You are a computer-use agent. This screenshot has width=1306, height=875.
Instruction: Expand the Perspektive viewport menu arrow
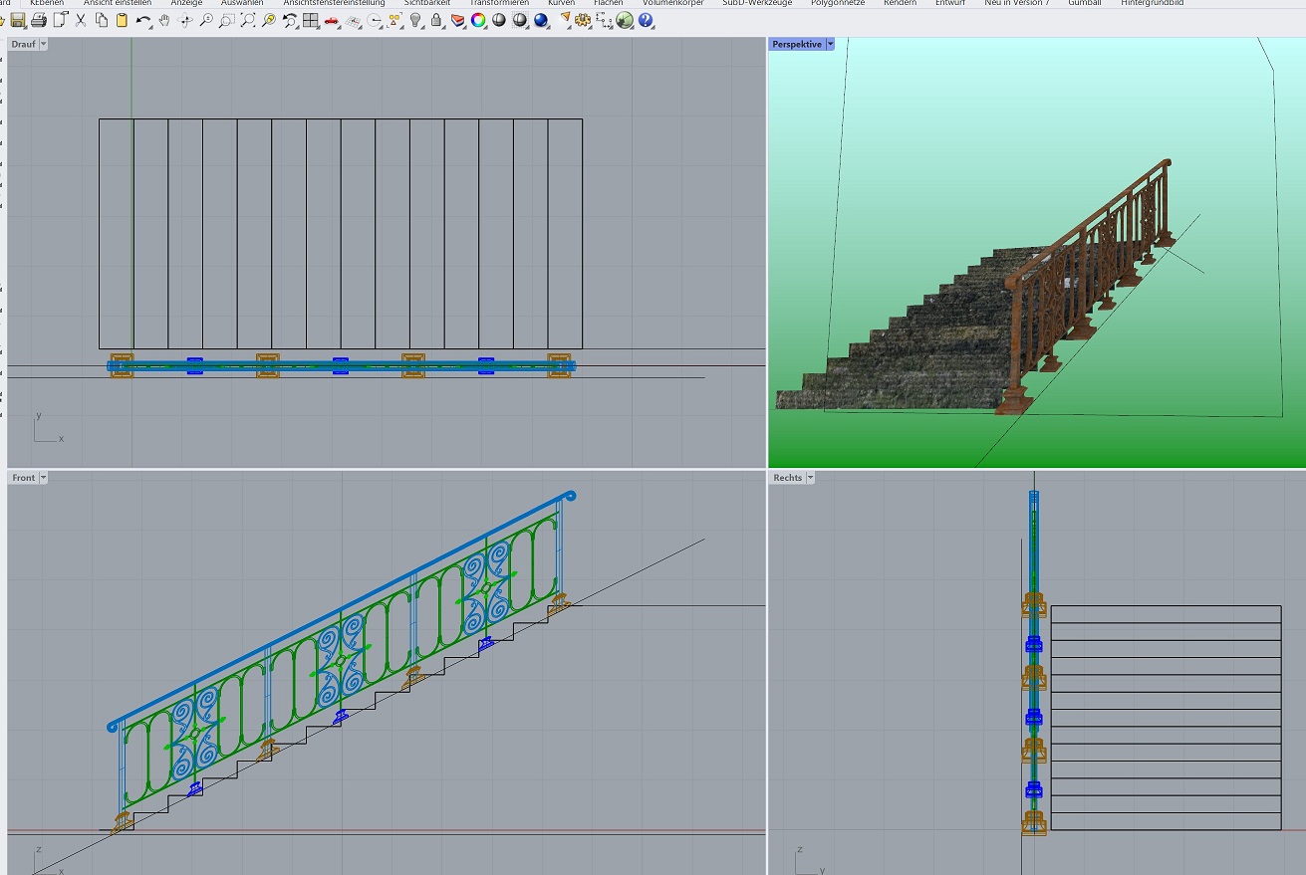pyautogui.click(x=830, y=44)
